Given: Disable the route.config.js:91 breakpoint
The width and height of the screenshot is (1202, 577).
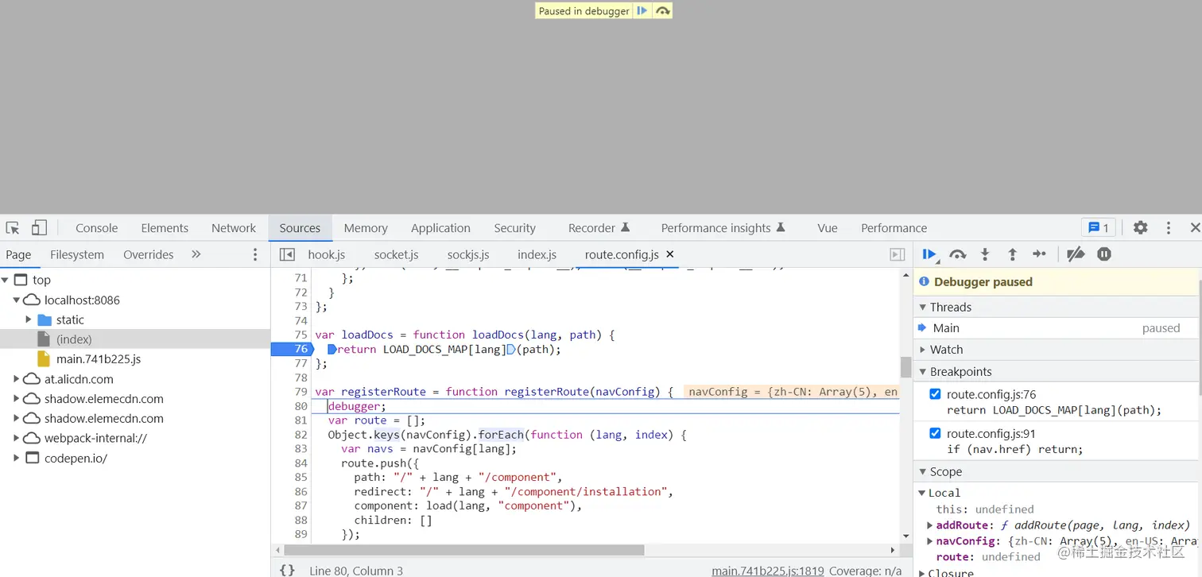Looking at the screenshot, I should pyautogui.click(x=935, y=433).
